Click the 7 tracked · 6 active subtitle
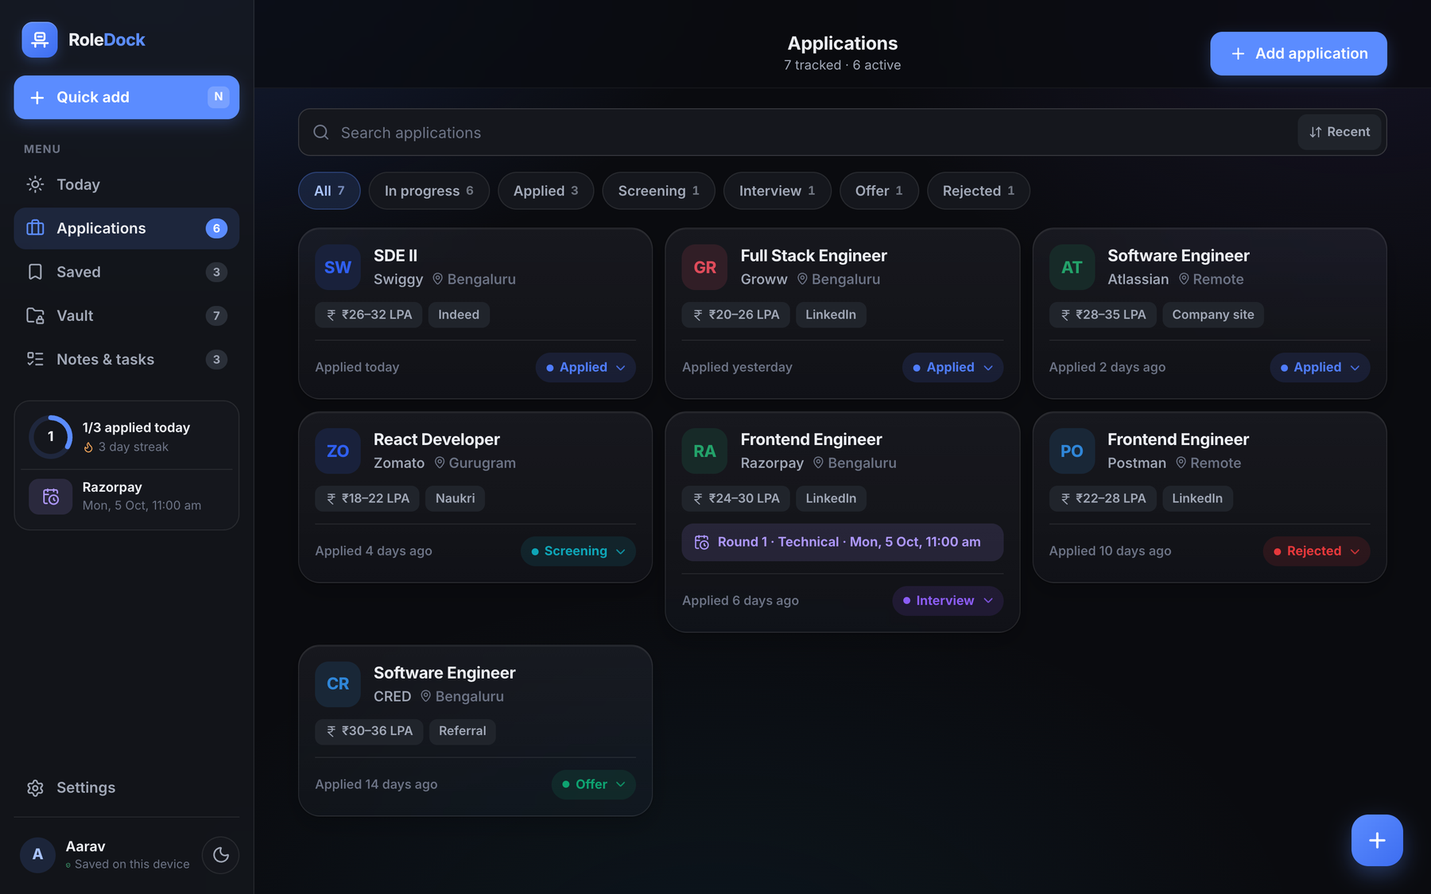 click(842, 65)
